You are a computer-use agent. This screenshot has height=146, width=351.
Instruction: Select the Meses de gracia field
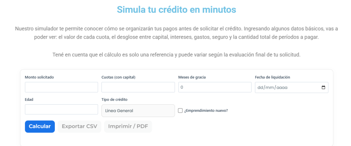215,87
